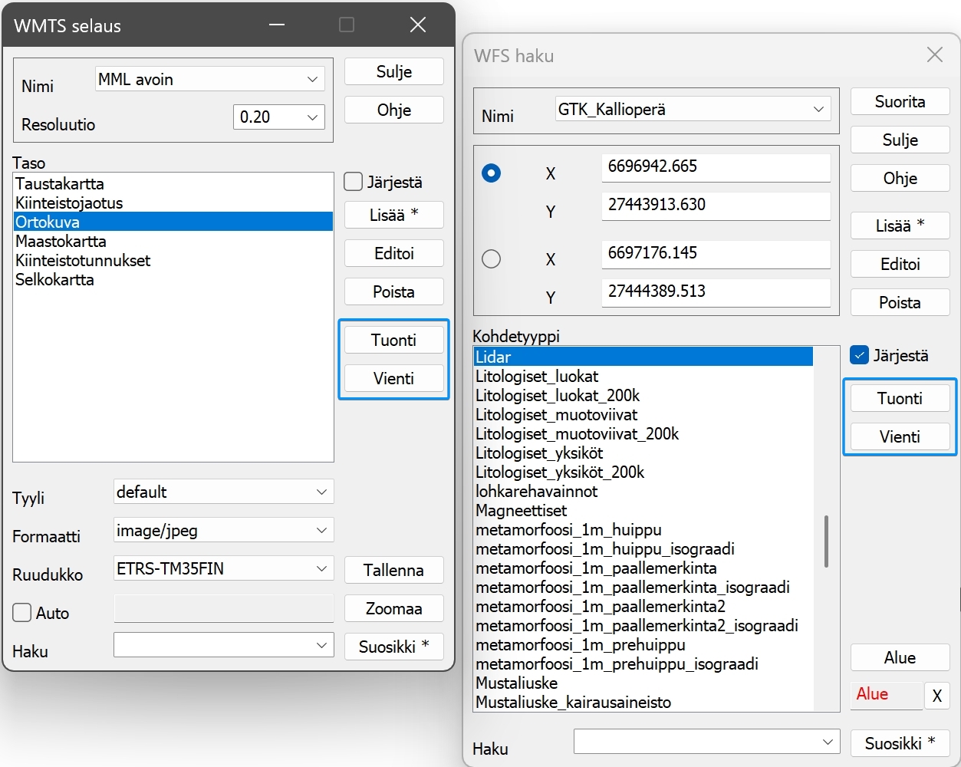This screenshot has width=961, height=767.
Task: Close the WFS haku window
Action: coord(934,54)
